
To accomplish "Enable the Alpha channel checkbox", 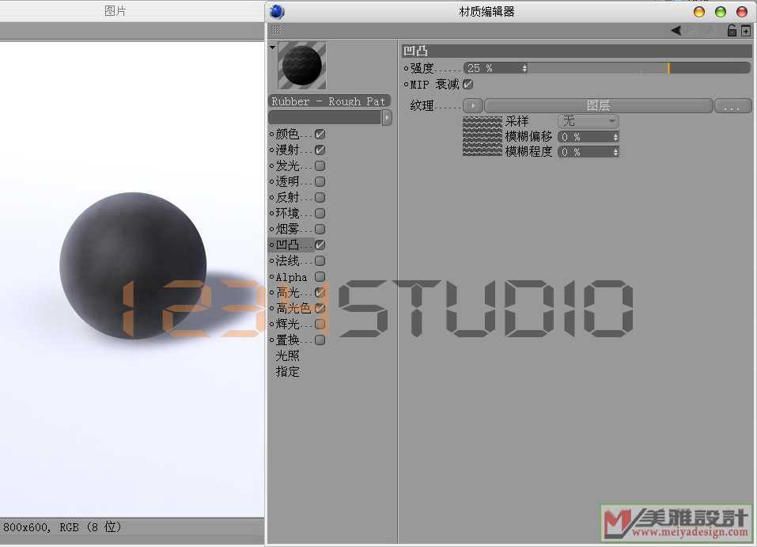I will pos(320,277).
